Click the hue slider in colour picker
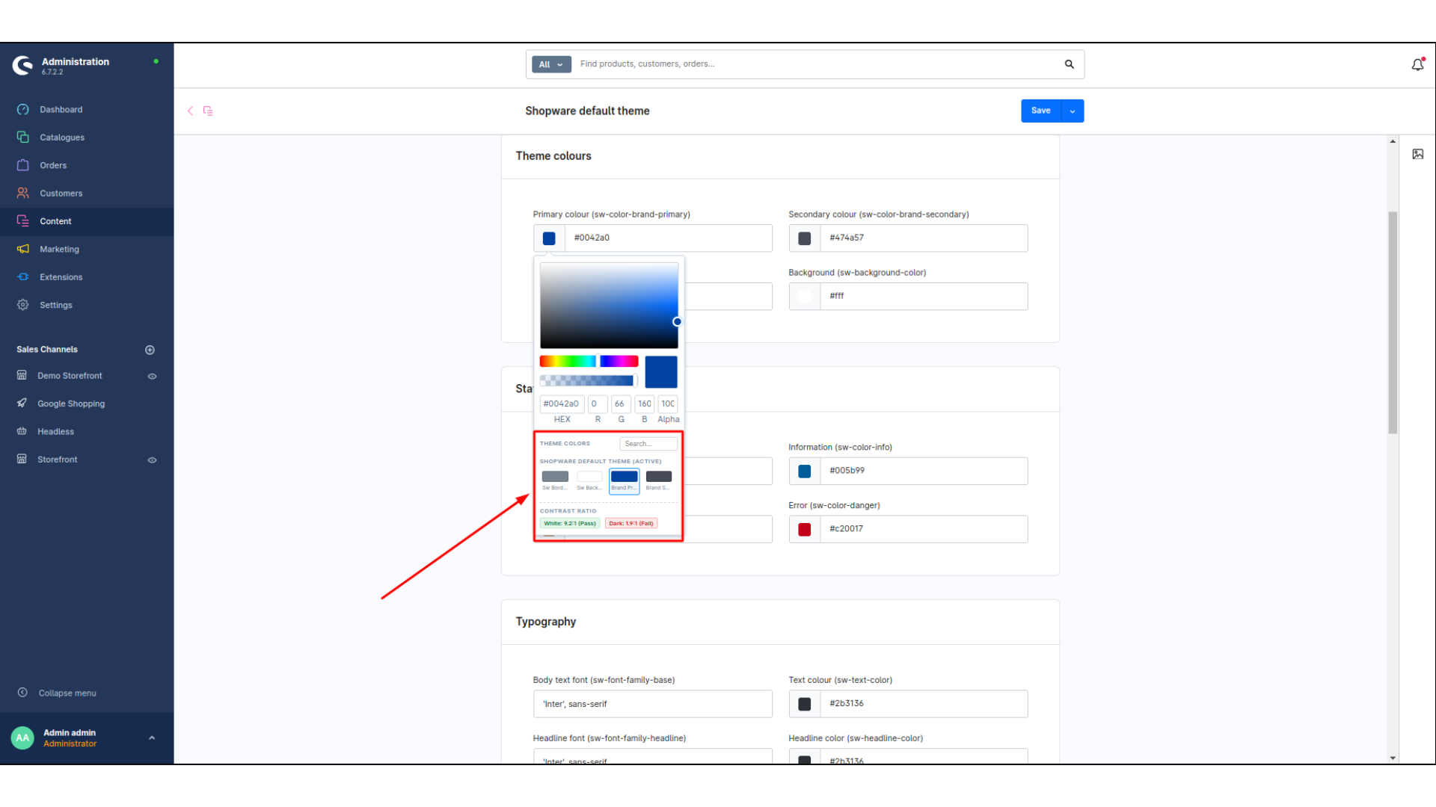 pyautogui.click(x=589, y=362)
